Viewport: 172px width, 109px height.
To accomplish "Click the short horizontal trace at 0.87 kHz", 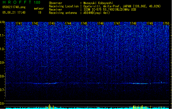I will coord(44,66).
